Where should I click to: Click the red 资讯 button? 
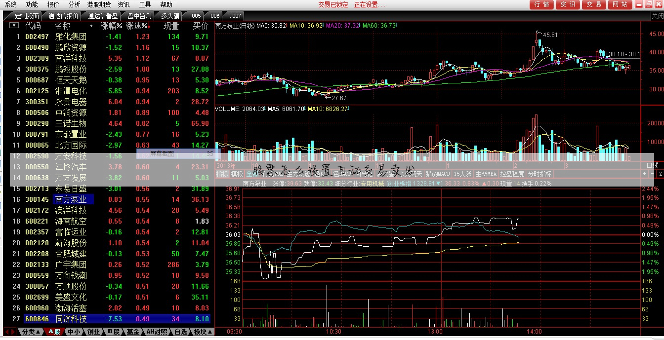568,4
